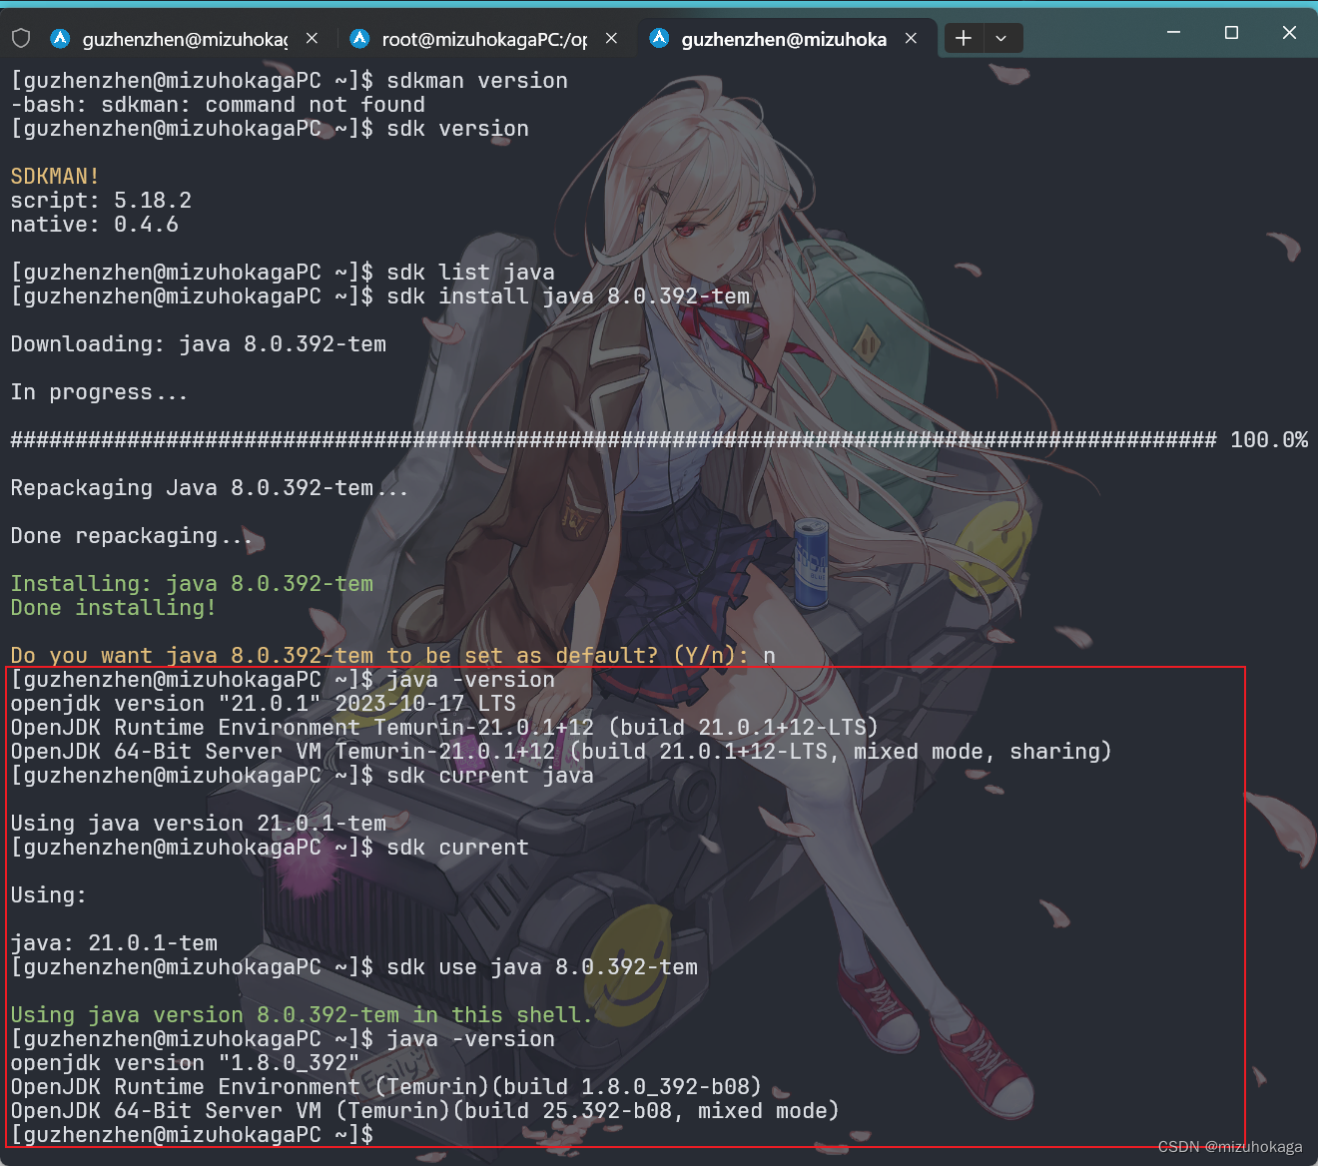Click Arch icon on active tab
Viewport: 1318px width, 1166px height.
(659, 38)
